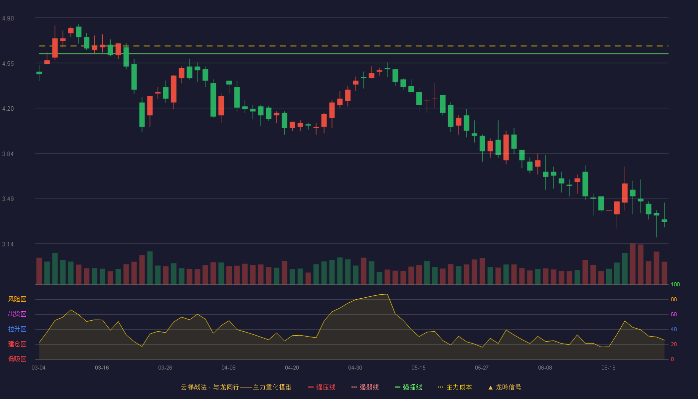Click the 04-30 date label
Screen dimensions: 698x399
pos(355,368)
